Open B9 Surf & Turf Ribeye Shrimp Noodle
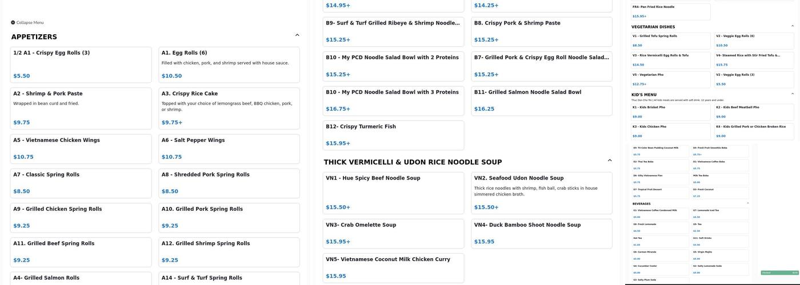Viewport: 800px width, 285px height. pyautogui.click(x=394, y=32)
